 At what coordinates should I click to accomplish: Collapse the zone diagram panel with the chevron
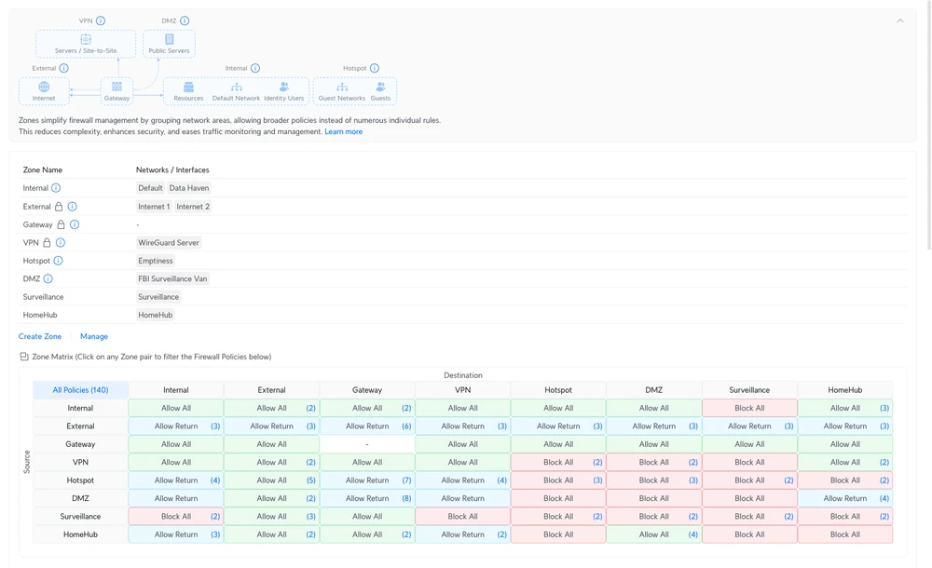point(900,20)
